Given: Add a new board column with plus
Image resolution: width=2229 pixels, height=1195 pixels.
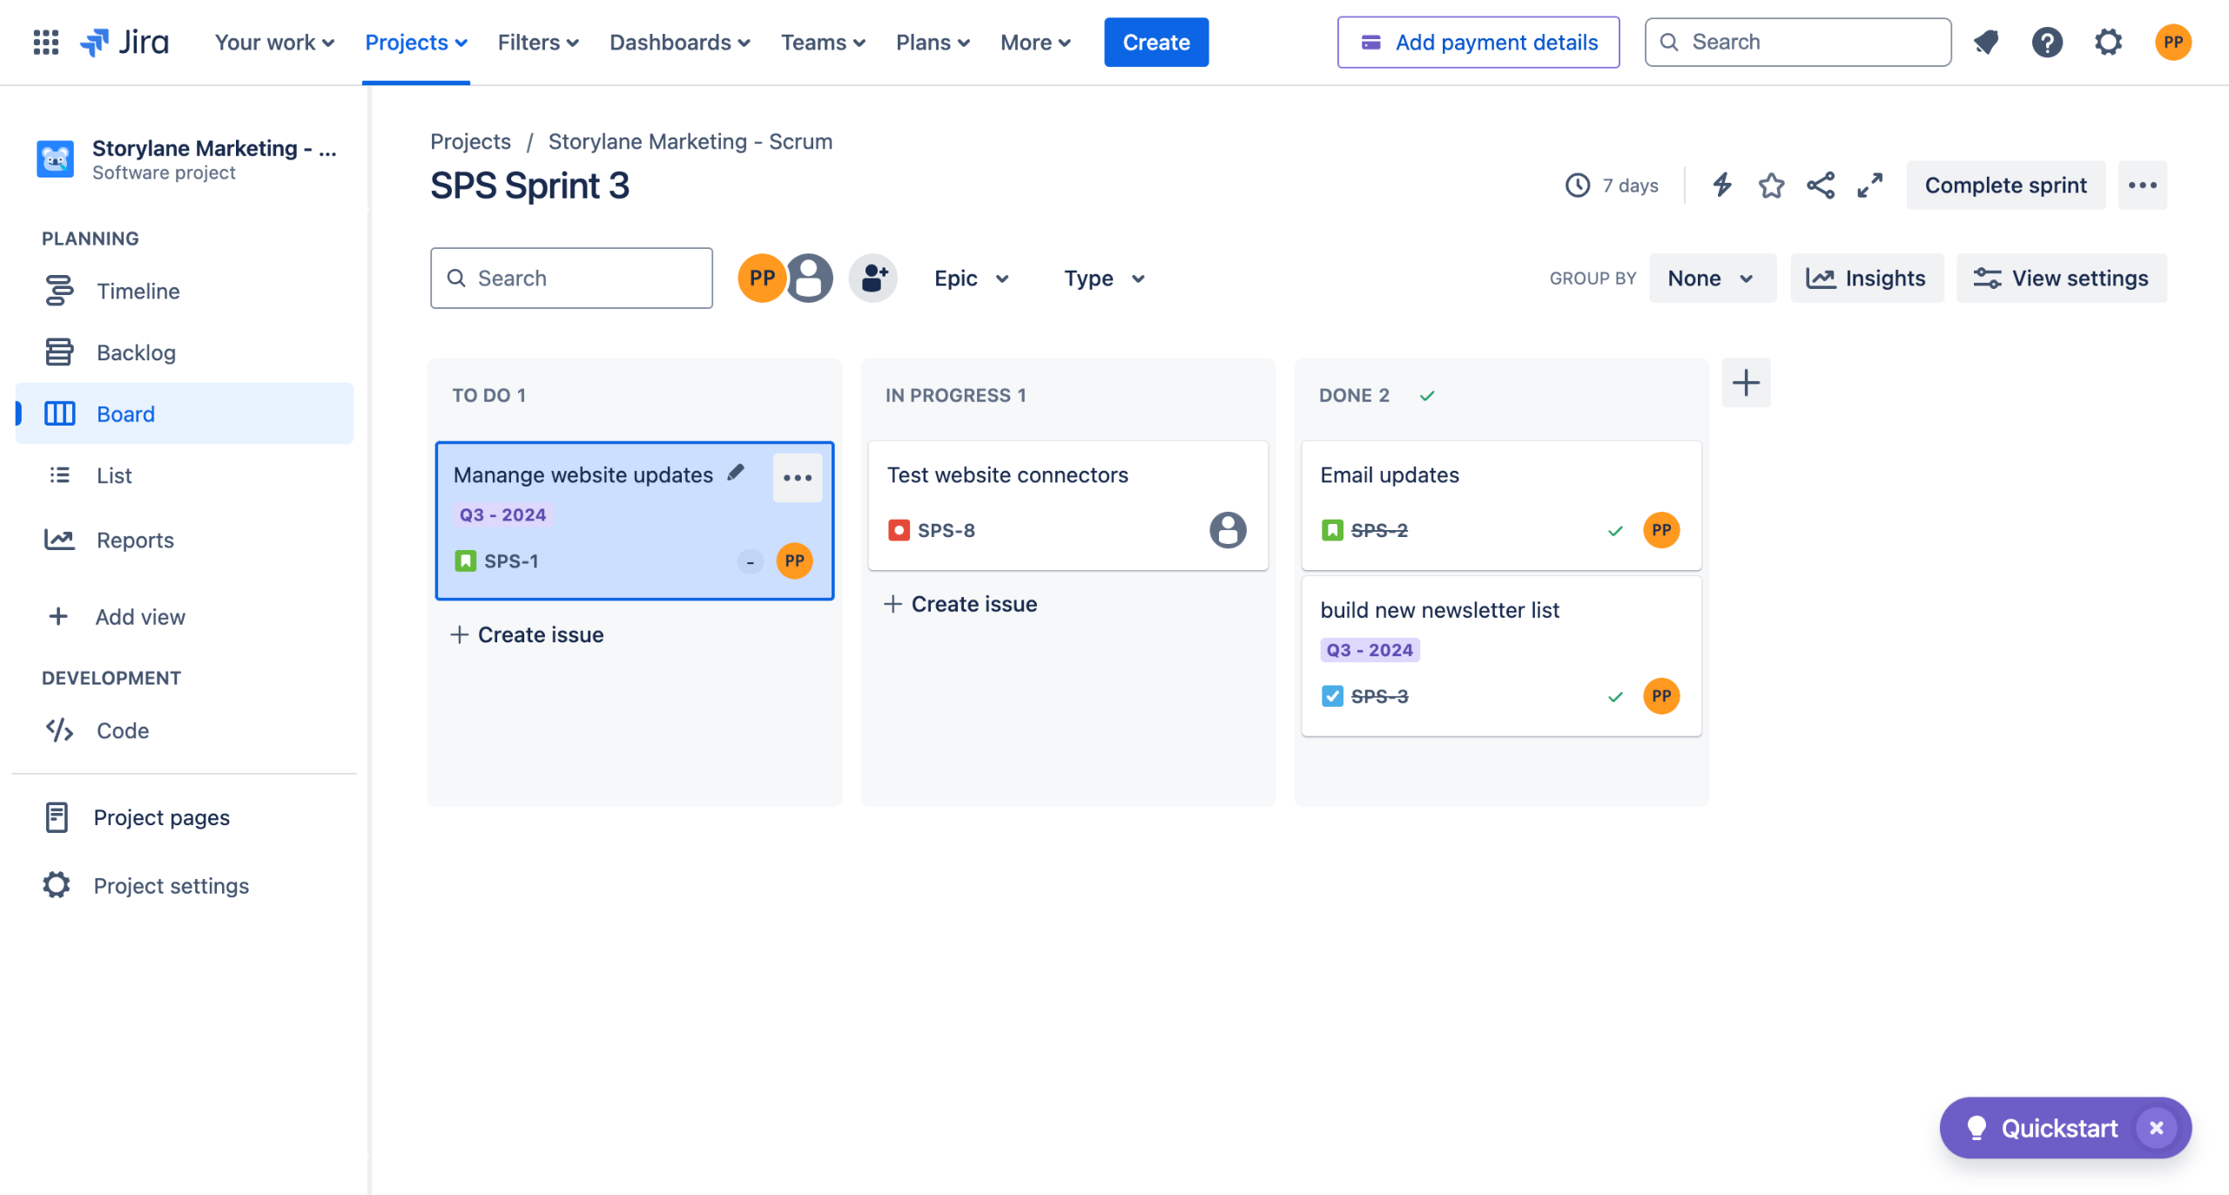Looking at the screenshot, I should click(x=1746, y=383).
